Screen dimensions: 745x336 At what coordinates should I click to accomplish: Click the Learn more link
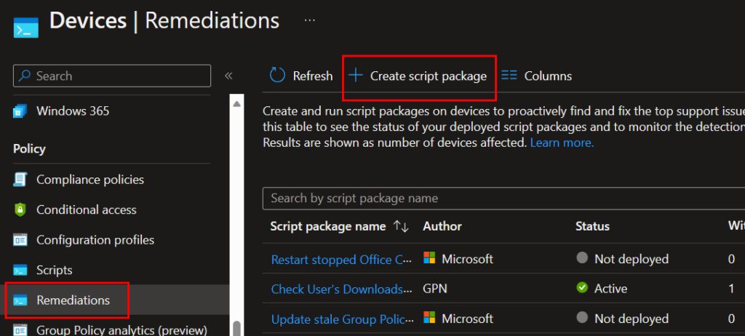pos(562,143)
